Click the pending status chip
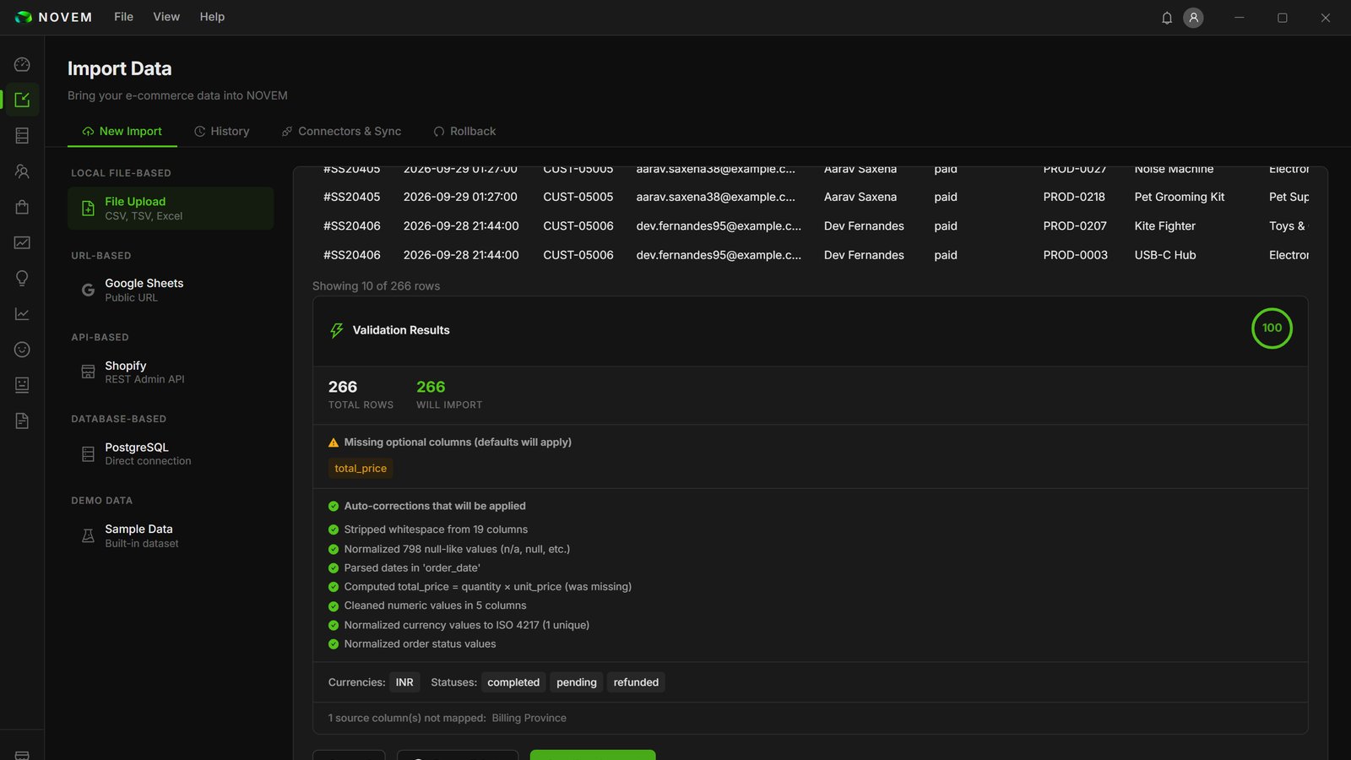 tap(577, 682)
